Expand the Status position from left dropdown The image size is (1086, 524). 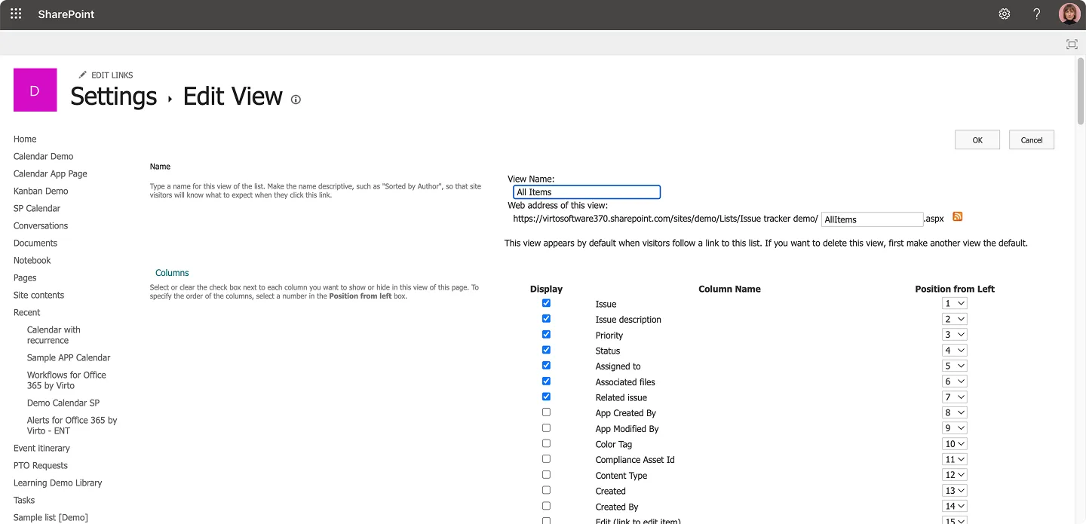954,351
